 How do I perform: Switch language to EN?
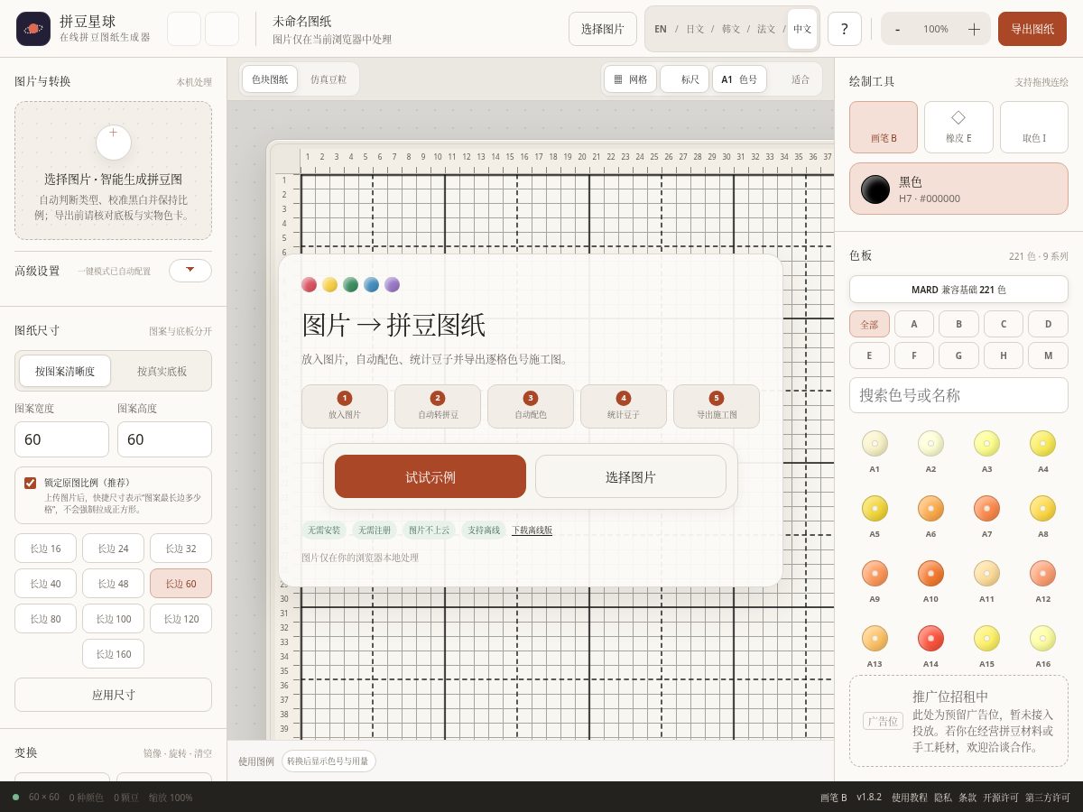(x=661, y=29)
